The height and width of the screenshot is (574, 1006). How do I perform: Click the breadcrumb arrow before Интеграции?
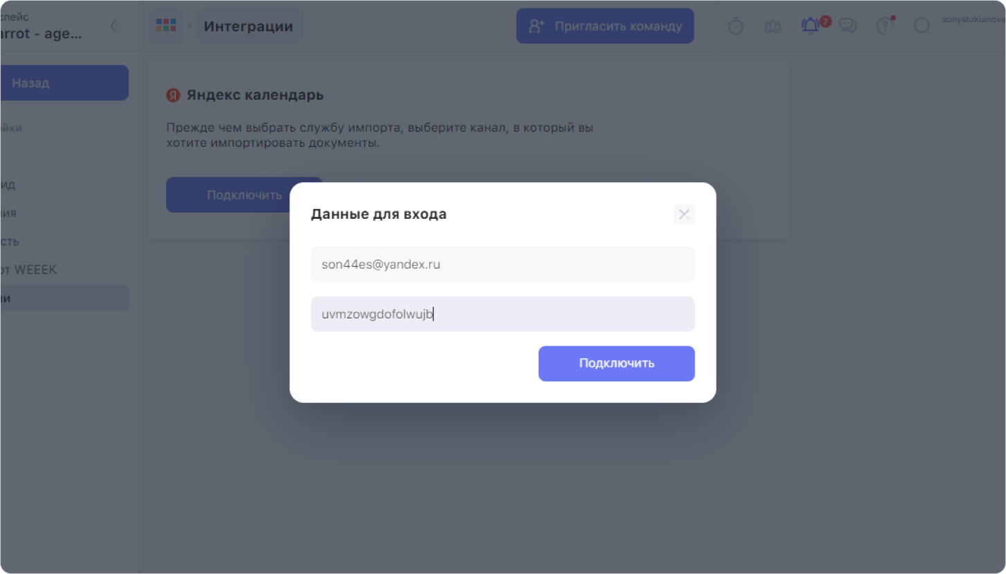[190, 26]
